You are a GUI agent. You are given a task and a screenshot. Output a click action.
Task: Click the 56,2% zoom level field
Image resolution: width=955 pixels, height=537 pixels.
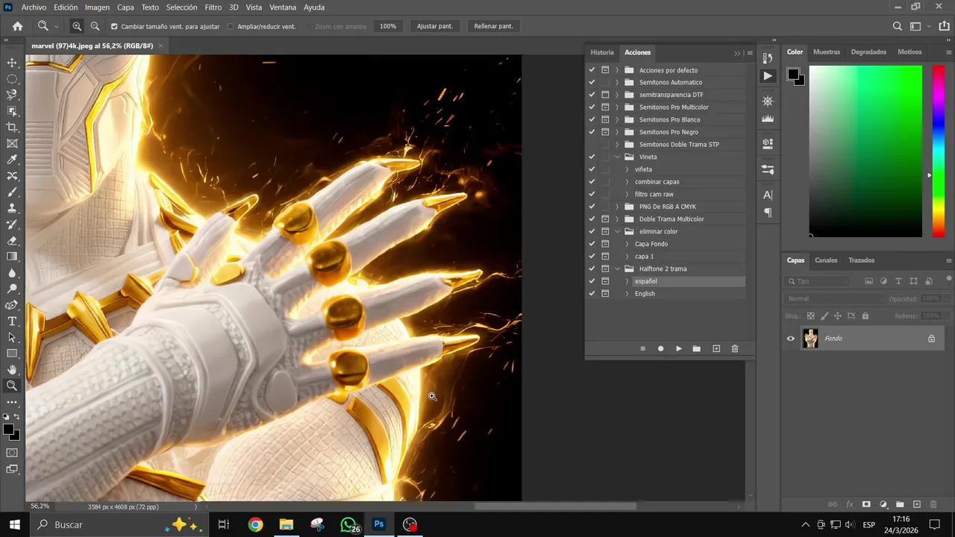coord(40,507)
